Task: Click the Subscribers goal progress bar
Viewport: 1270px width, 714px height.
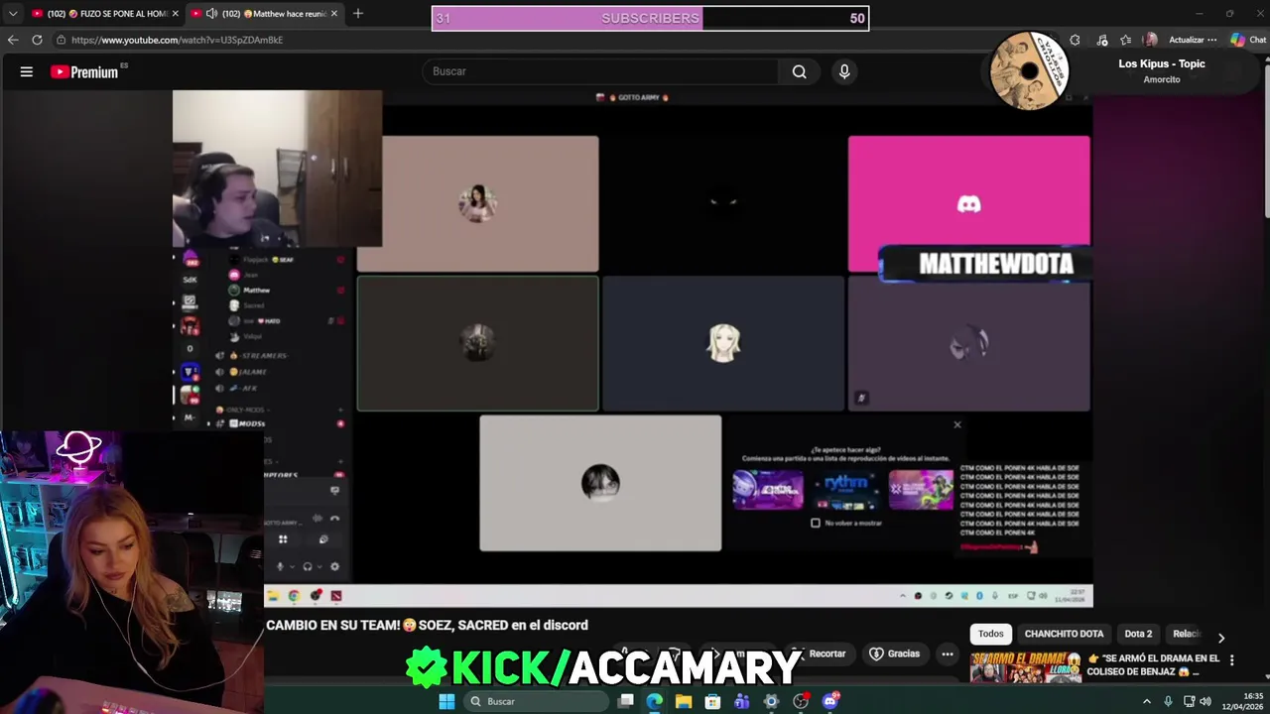Action: [650, 18]
